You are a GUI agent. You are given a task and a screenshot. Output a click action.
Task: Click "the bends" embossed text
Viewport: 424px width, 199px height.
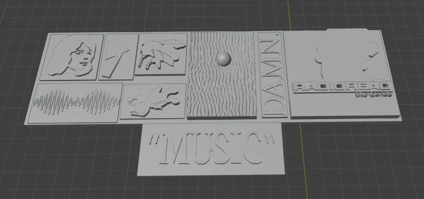(x=374, y=94)
